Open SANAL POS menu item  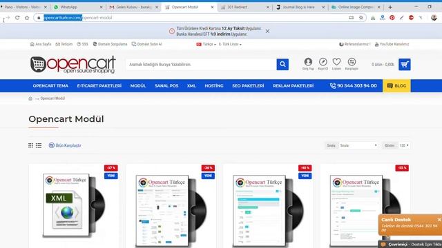[x=166, y=85]
